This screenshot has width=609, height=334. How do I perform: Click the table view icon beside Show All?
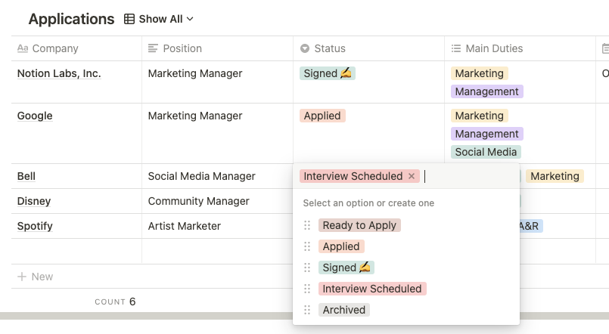(129, 19)
